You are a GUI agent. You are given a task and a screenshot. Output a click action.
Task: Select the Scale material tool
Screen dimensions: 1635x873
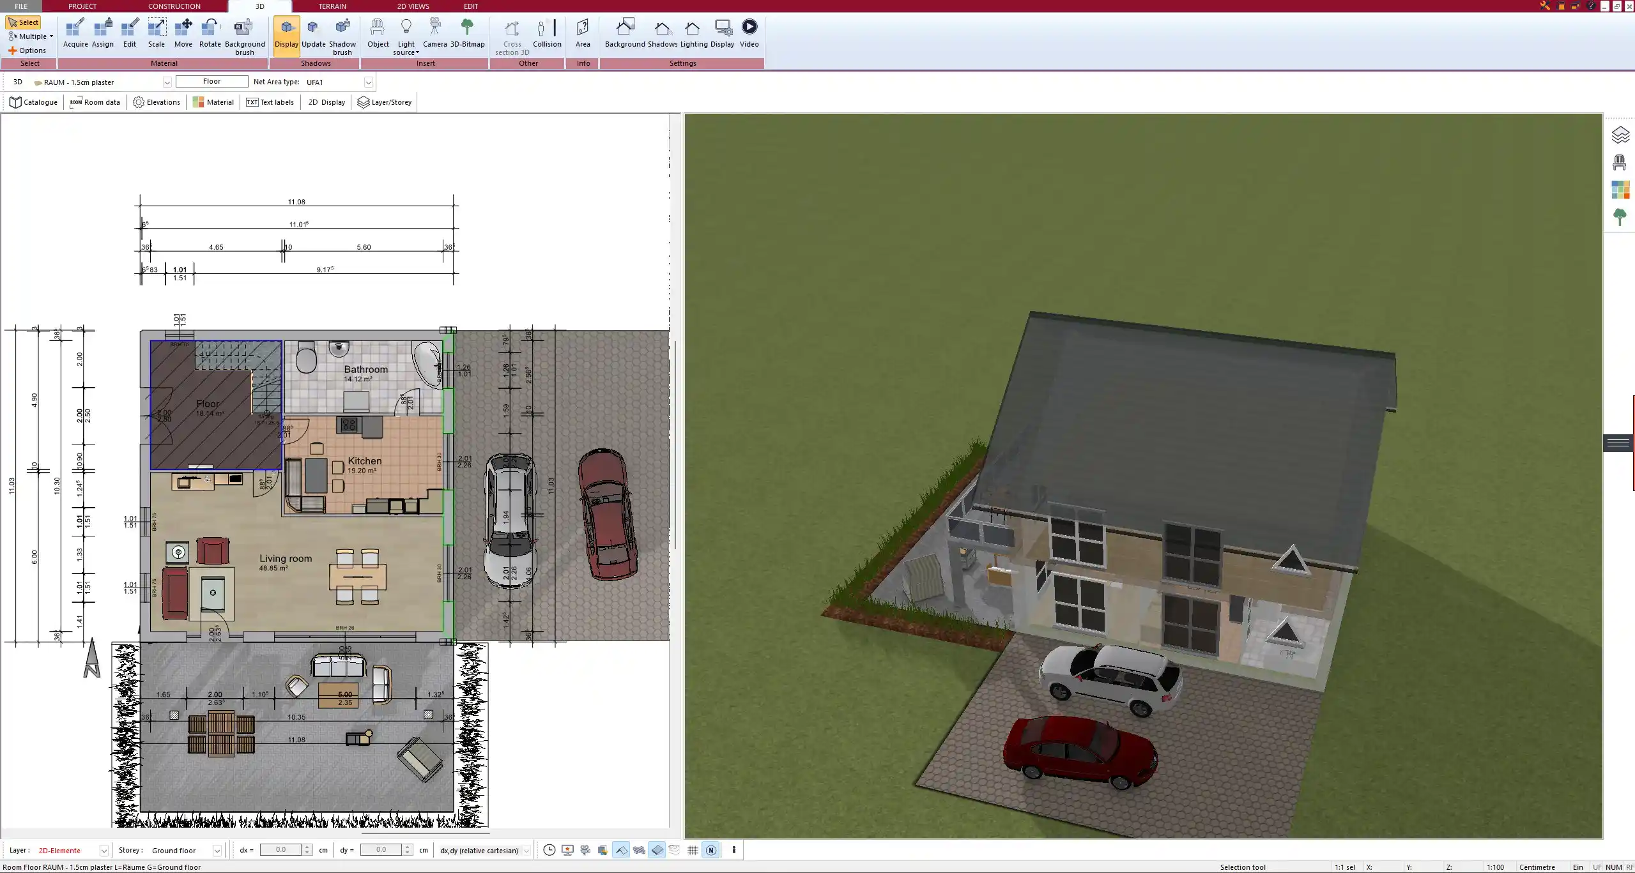tap(157, 32)
